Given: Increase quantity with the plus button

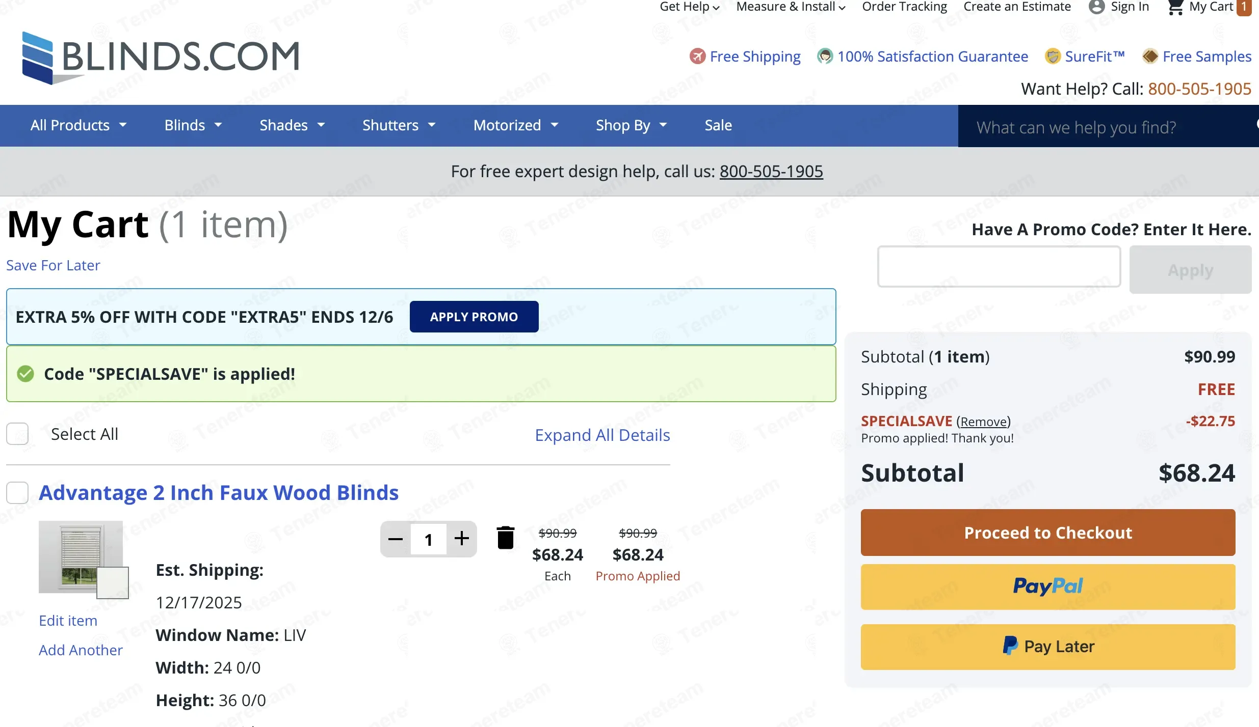Looking at the screenshot, I should tap(462, 539).
